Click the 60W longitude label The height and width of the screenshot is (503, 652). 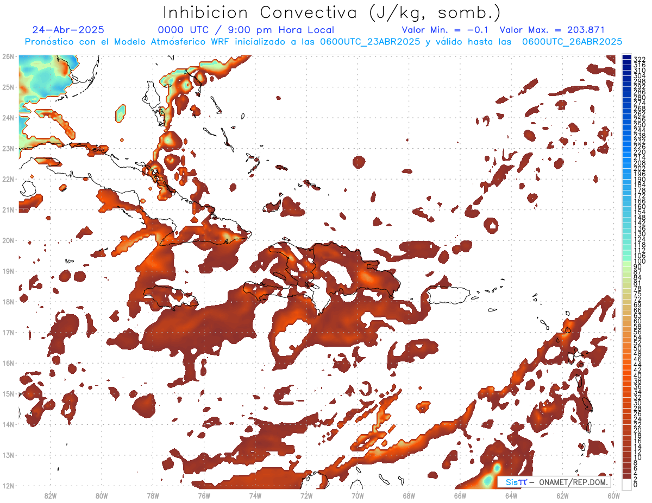click(614, 495)
